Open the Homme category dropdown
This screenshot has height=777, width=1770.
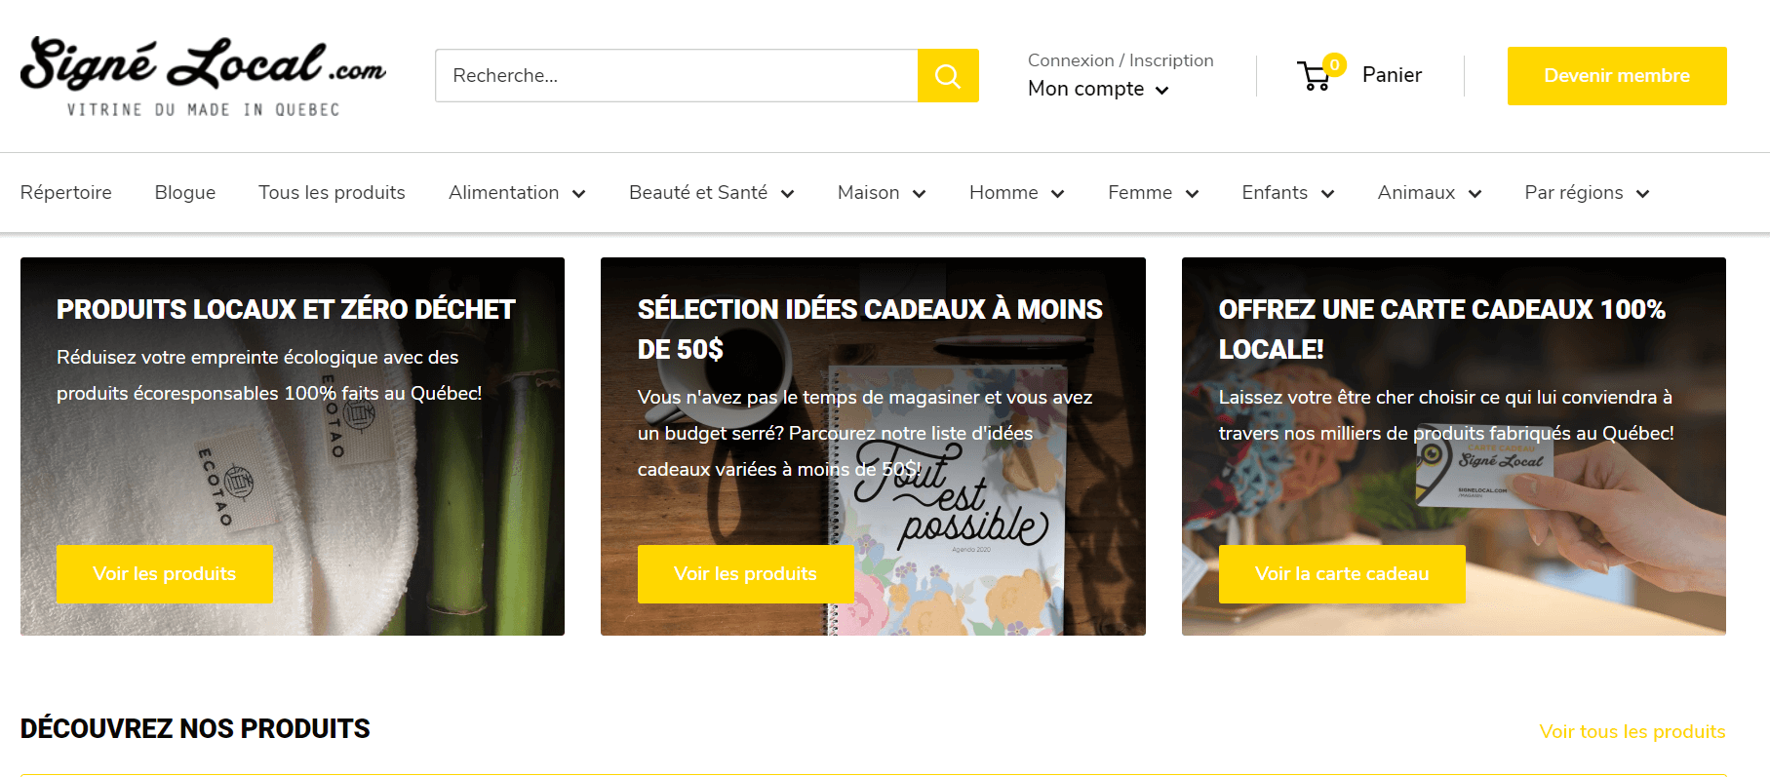point(1015,193)
